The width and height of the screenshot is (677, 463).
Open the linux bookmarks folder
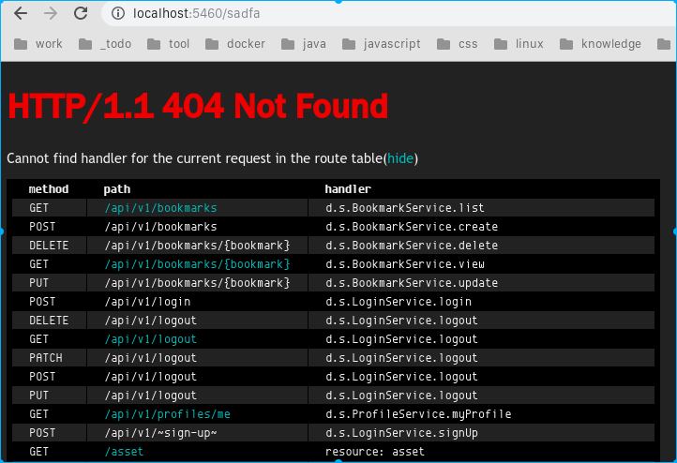[519, 43]
